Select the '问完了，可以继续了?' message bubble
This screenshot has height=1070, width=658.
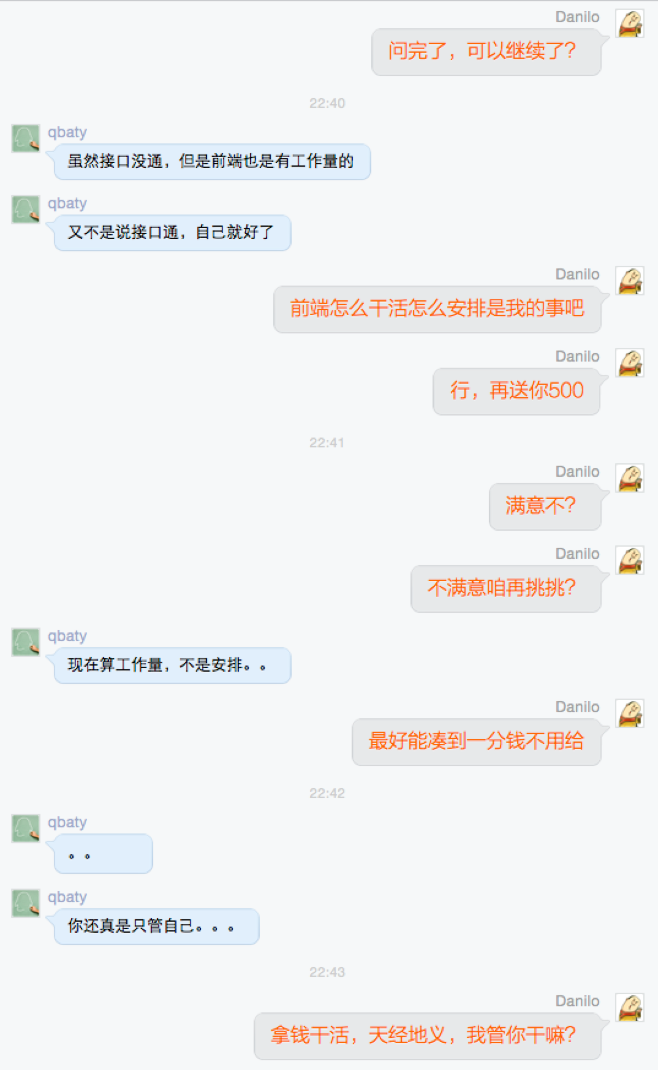point(486,52)
